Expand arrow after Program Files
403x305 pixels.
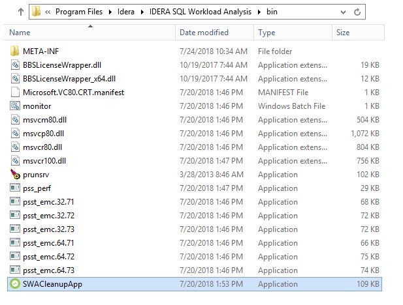110,12
